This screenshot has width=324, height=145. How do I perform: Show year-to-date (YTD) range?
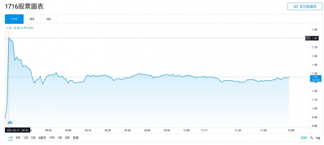52,138
